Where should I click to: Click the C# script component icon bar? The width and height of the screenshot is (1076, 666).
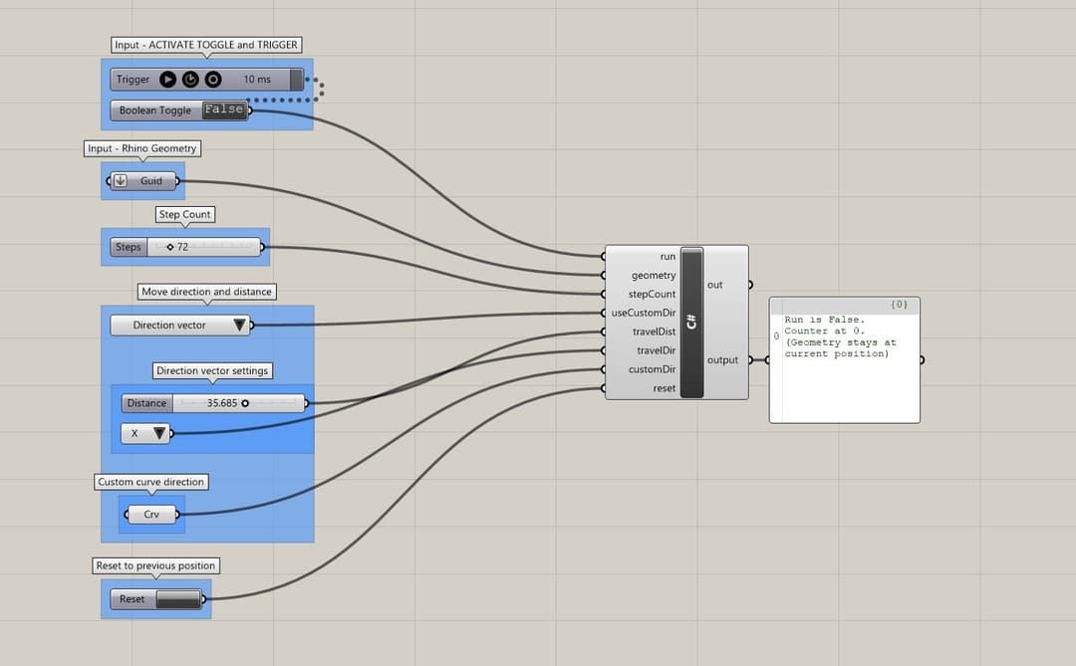691,322
